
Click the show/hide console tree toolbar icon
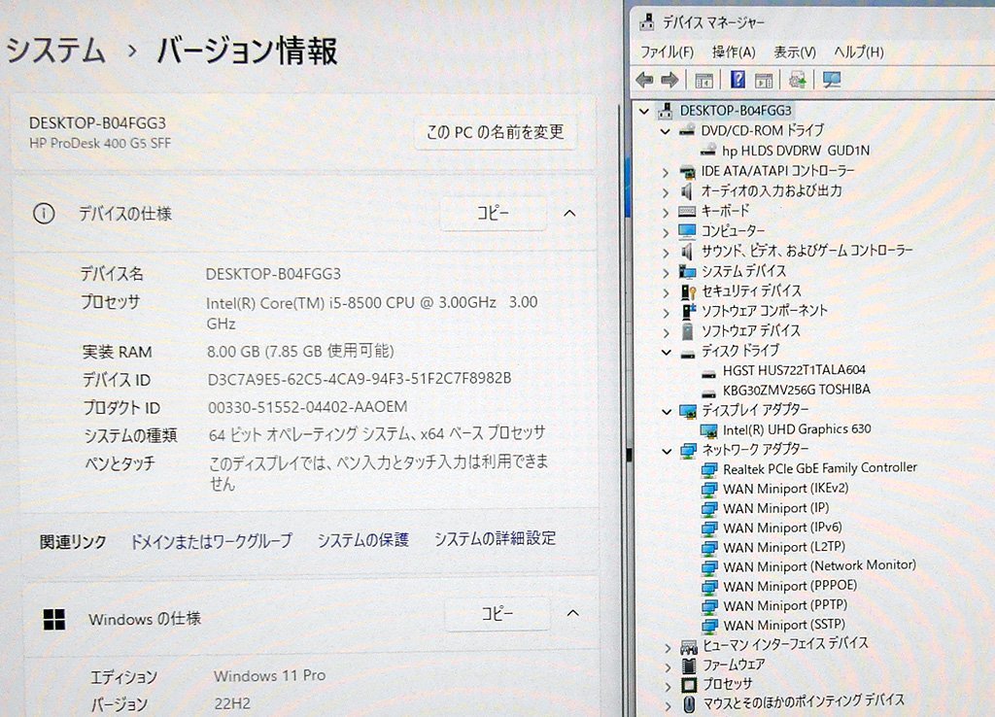pyautogui.click(x=703, y=81)
